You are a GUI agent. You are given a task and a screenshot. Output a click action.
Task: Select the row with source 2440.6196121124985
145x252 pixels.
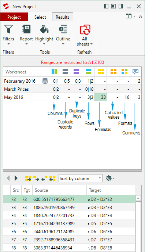coord(69,231)
